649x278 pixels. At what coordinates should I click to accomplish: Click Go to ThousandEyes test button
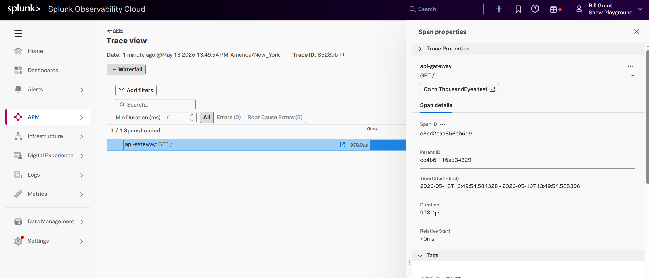[459, 89]
